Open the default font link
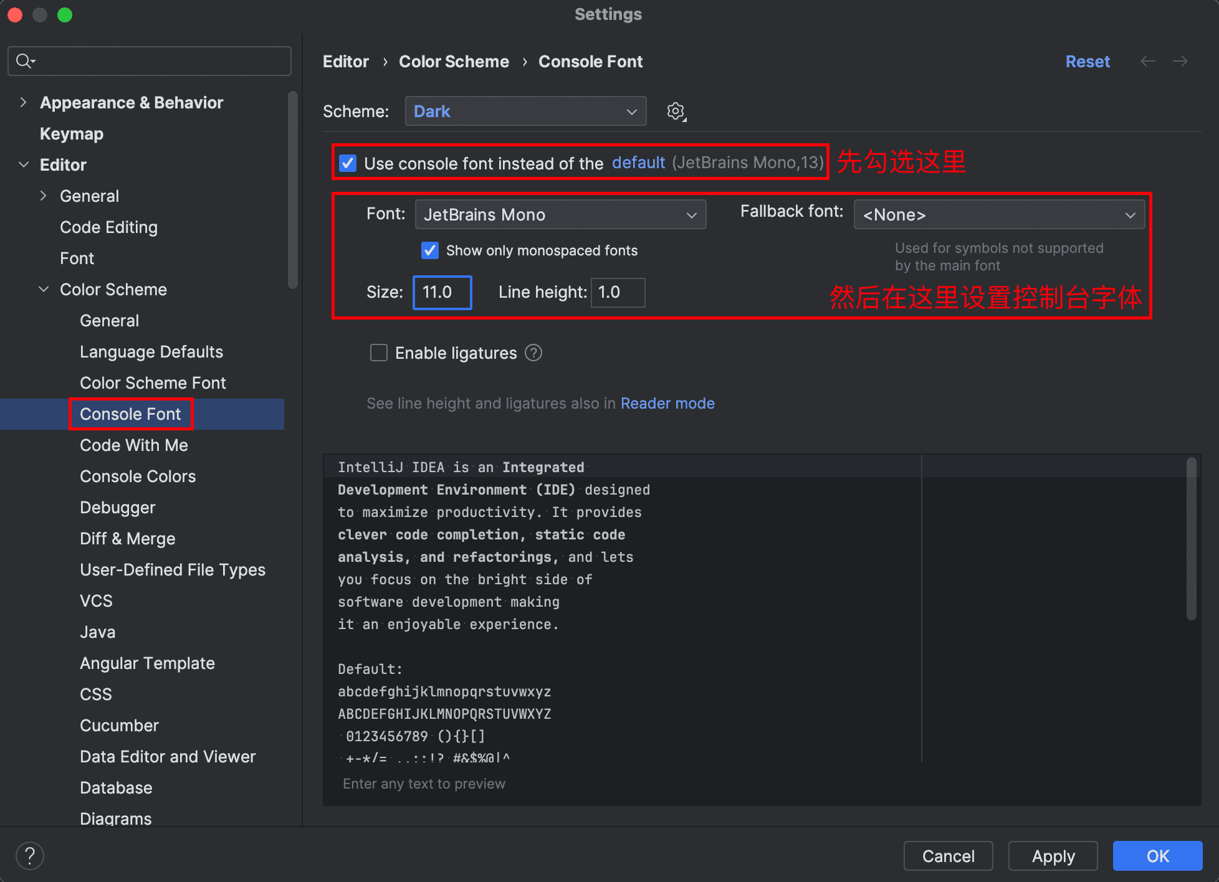 (638, 163)
